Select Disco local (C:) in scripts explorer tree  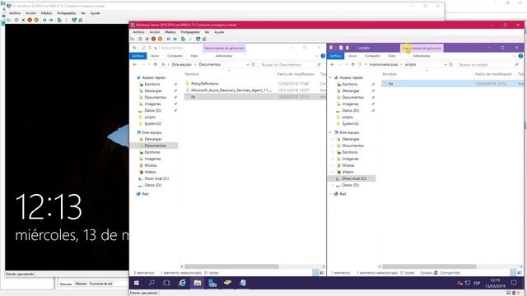pos(353,178)
